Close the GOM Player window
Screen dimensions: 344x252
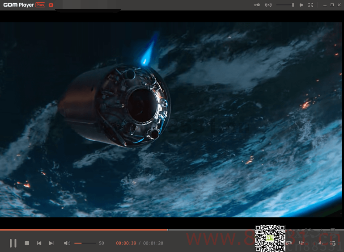(x=339, y=5)
